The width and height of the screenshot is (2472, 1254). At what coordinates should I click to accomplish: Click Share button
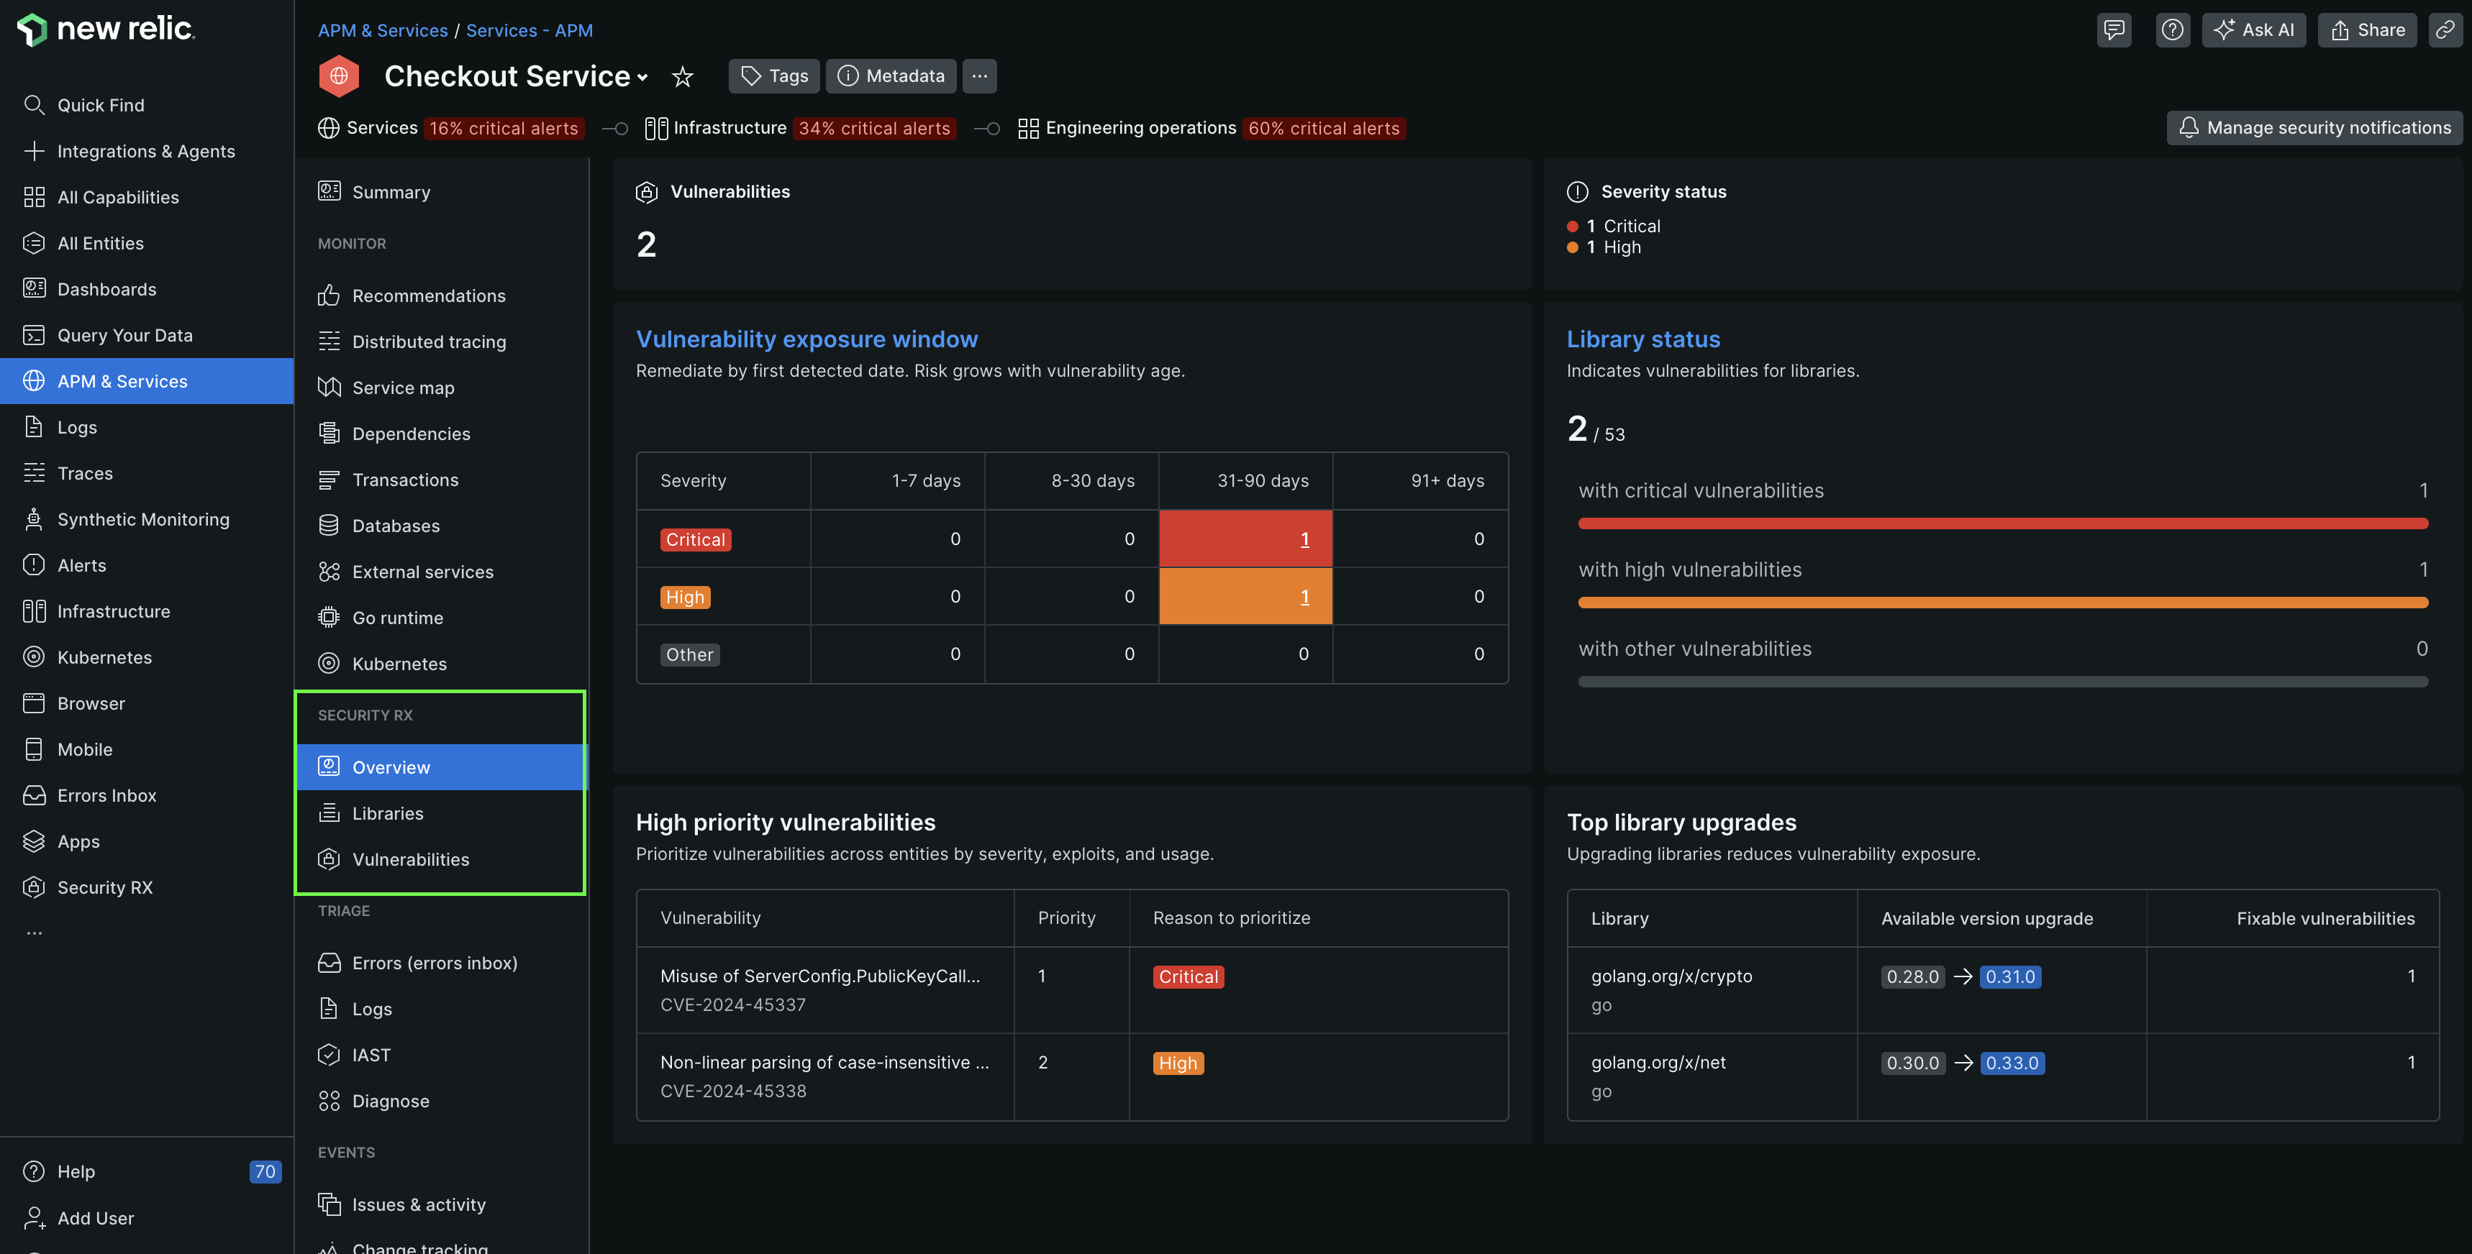[x=2368, y=29]
